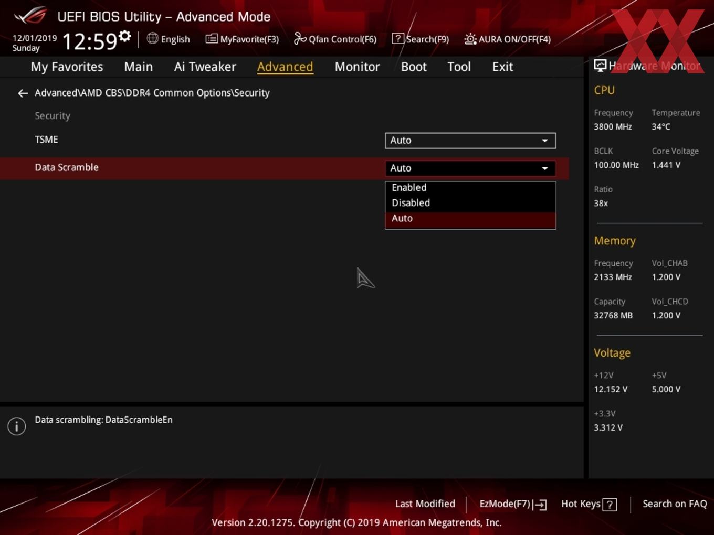
Task: Toggle AURA ON/OFF(F4) lighting icon
Action: 470,39
